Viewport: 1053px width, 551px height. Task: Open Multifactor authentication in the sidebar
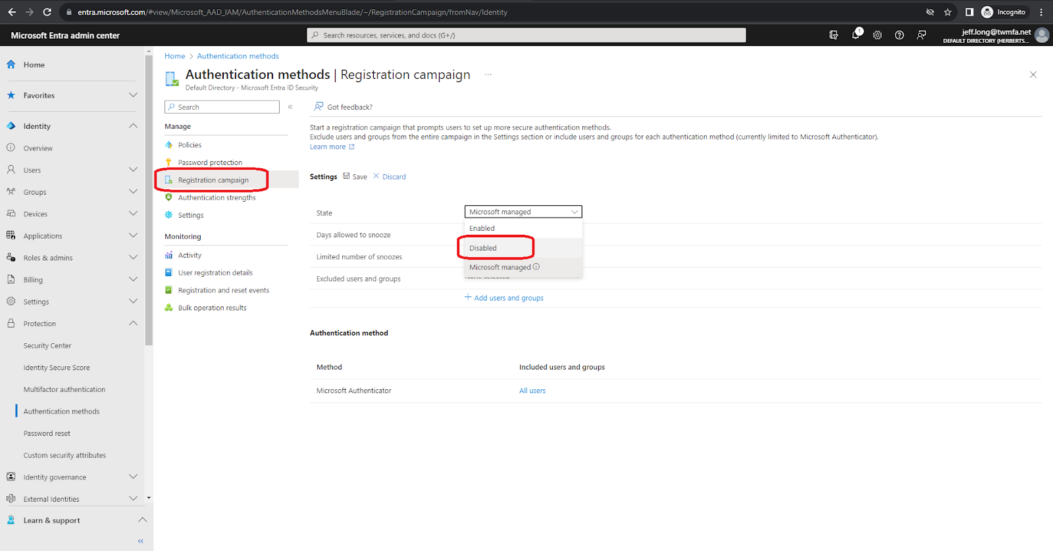coord(64,389)
